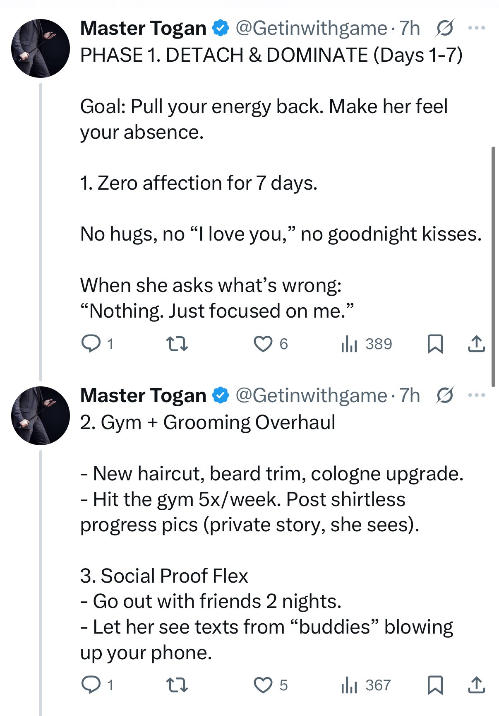Open @Getinwithgame handle on second tweet

coord(311,395)
